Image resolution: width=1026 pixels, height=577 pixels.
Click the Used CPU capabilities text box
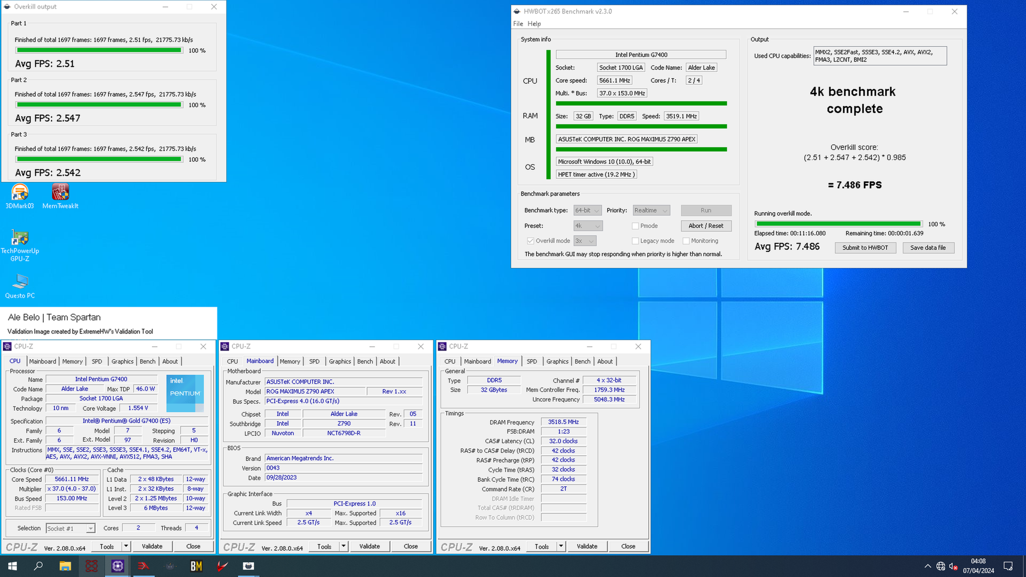880,56
